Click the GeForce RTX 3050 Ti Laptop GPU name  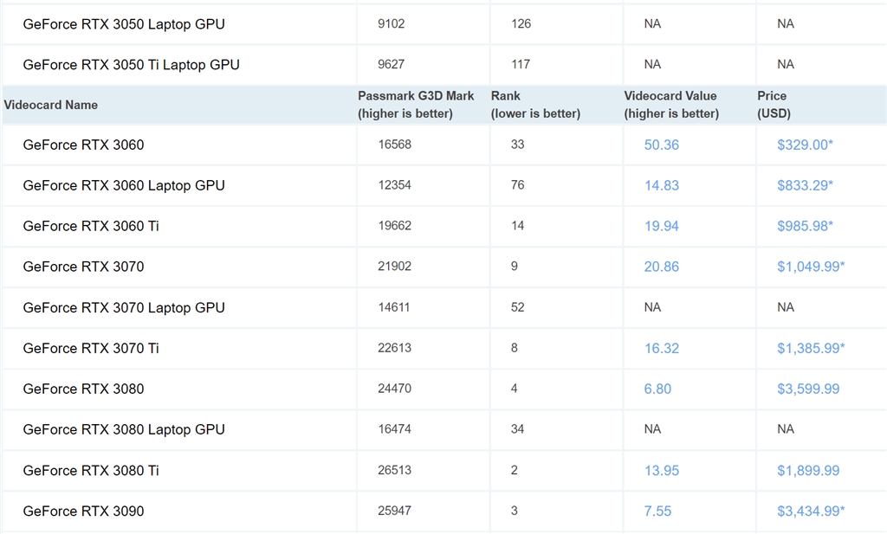131,64
